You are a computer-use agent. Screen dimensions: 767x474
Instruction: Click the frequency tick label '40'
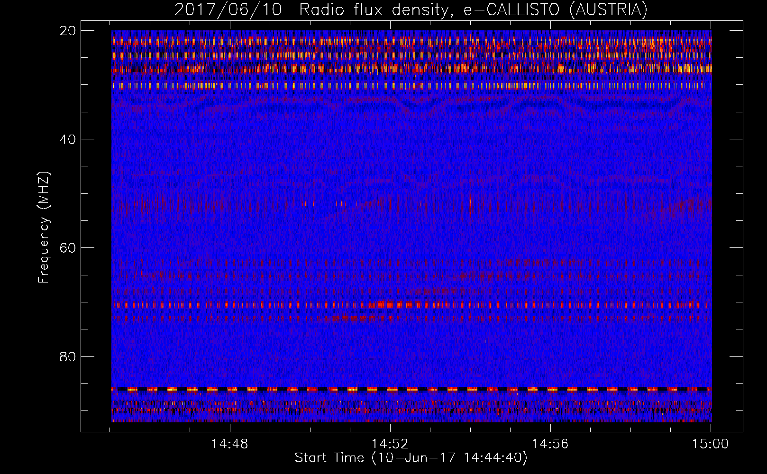68,139
